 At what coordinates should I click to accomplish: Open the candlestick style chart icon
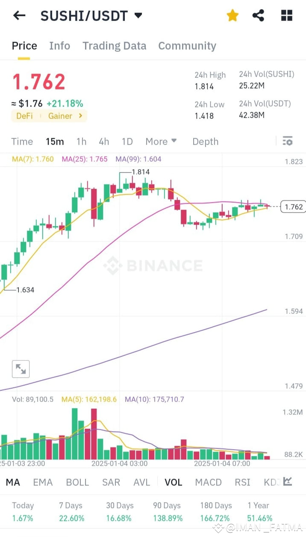click(287, 481)
